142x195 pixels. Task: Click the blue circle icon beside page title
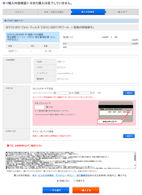4,3
